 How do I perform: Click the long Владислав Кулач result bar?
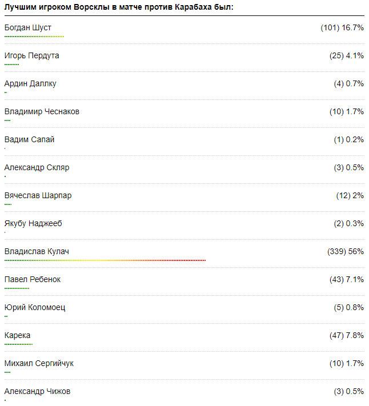[x=105, y=260]
